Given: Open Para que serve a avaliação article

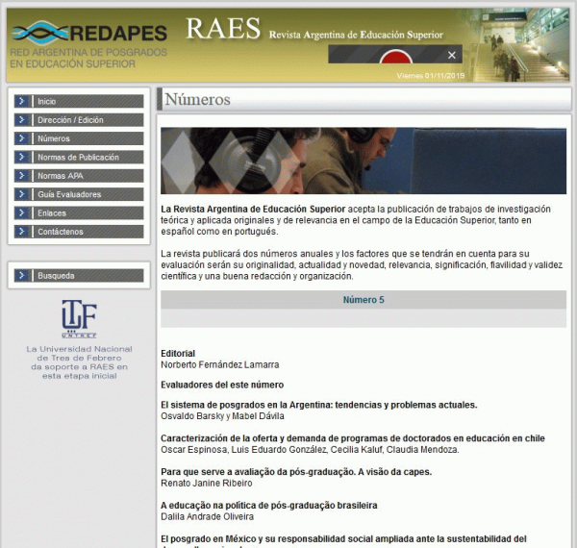Looking at the screenshot, I should point(295,471).
